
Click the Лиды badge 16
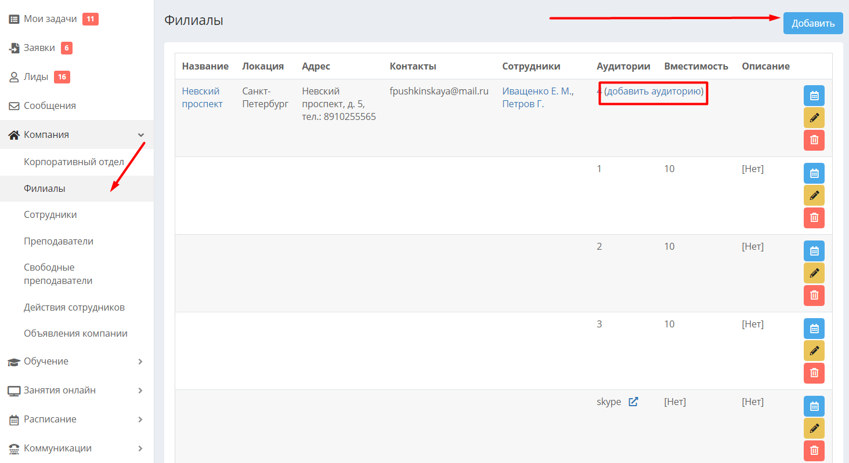click(x=62, y=77)
